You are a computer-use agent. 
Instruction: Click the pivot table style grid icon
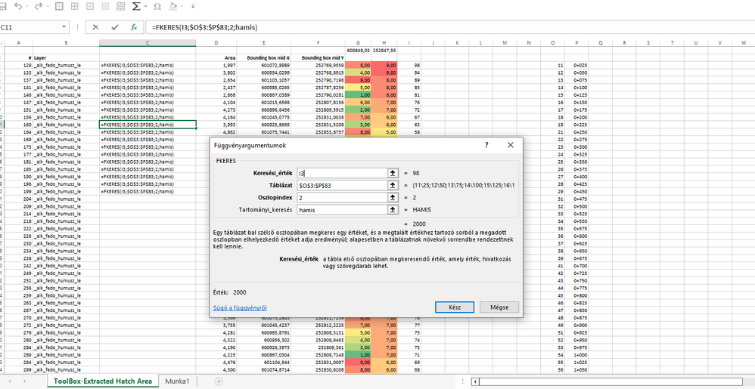tap(121, 6)
